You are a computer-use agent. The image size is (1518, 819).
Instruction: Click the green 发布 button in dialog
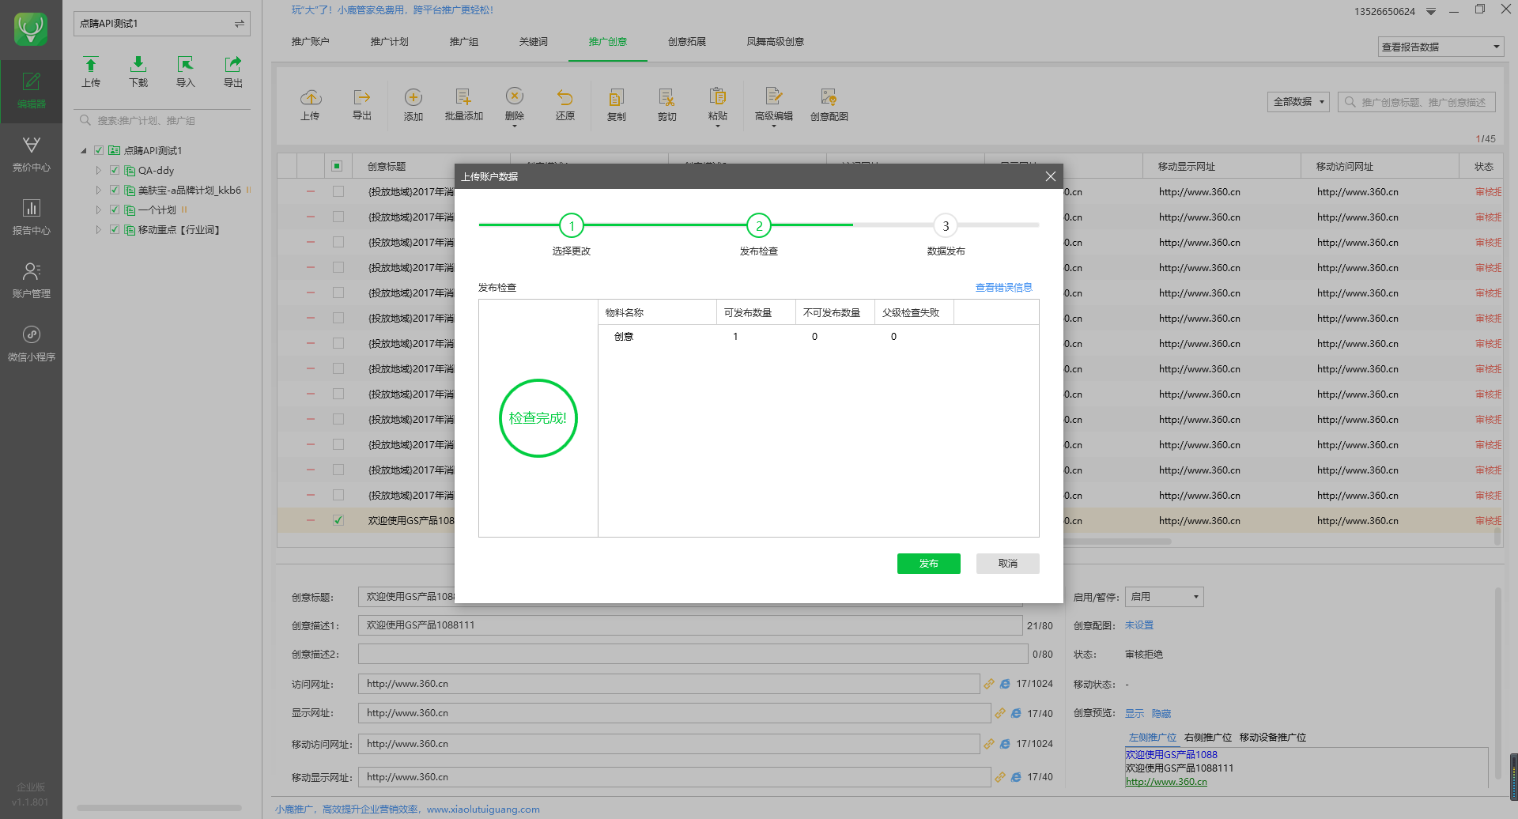coord(928,564)
